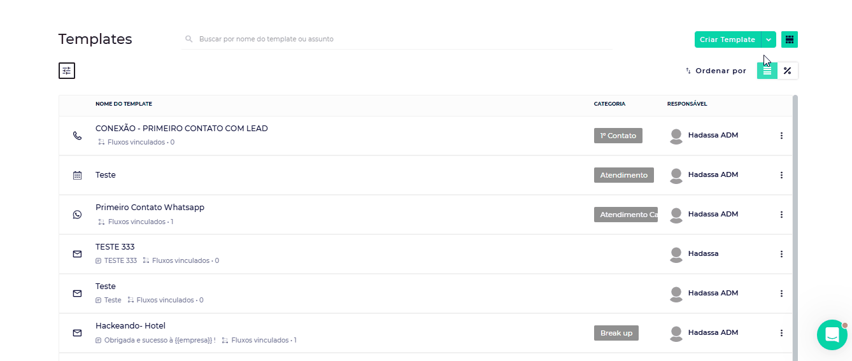Open options menu for Hackeando- Hotel row
The width and height of the screenshot is (852, 361).
click(x=781, y=333)
